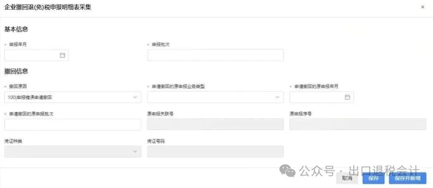Click the dialog title 企业撤回退(免)税申报明细表采集
Image resolution: width=433 pixels, height=188 pixels.
48,7
